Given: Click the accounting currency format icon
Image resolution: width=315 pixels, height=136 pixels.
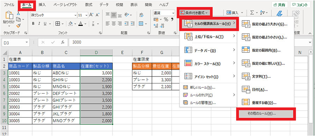Looking at the screenshot, I should pyautogui.click(x=156, y=19).
